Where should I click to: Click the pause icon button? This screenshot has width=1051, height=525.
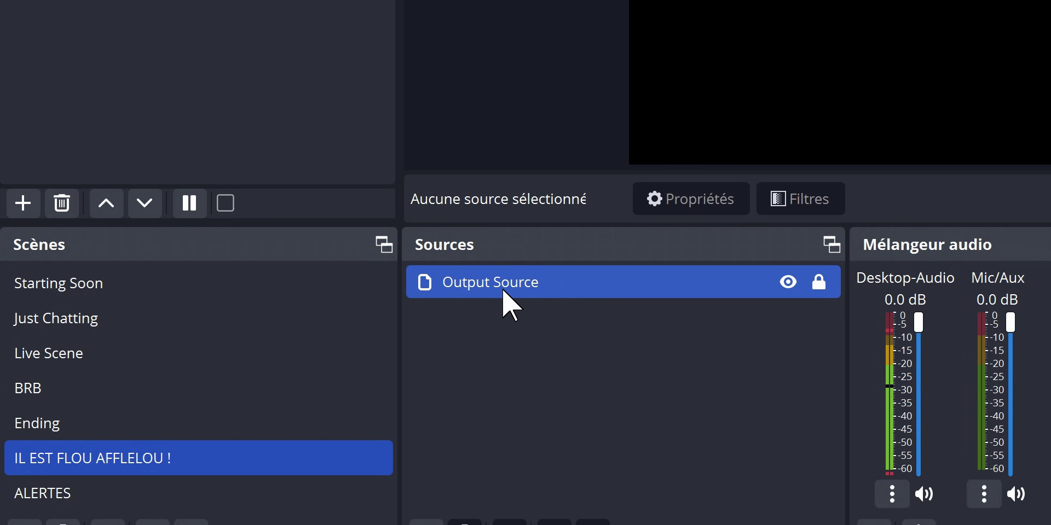[189, 203]
